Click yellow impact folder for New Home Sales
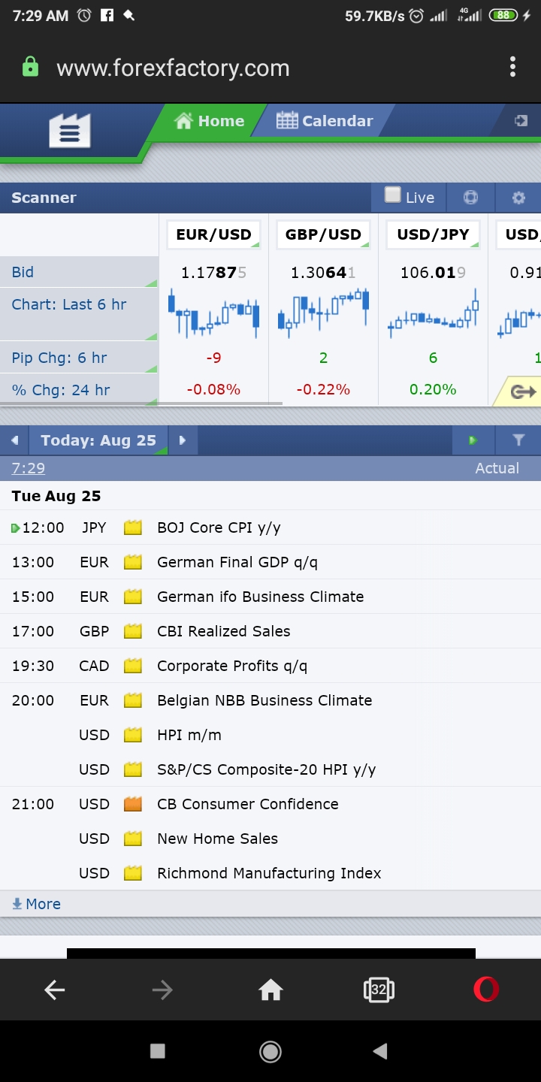 133,839
